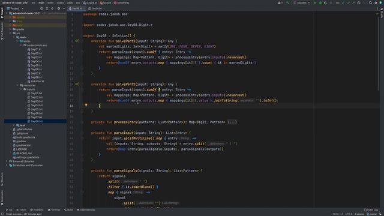The width and height of the screenshot is (384, 216).
Task: Open the Problems tool window tab
Action: point(37,210)
